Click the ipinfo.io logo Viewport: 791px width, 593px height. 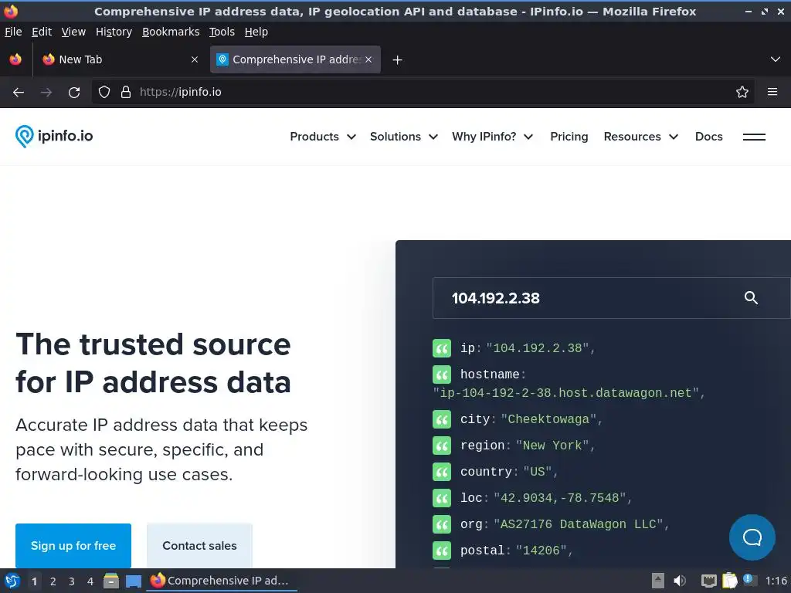click(x=54, y=136)
